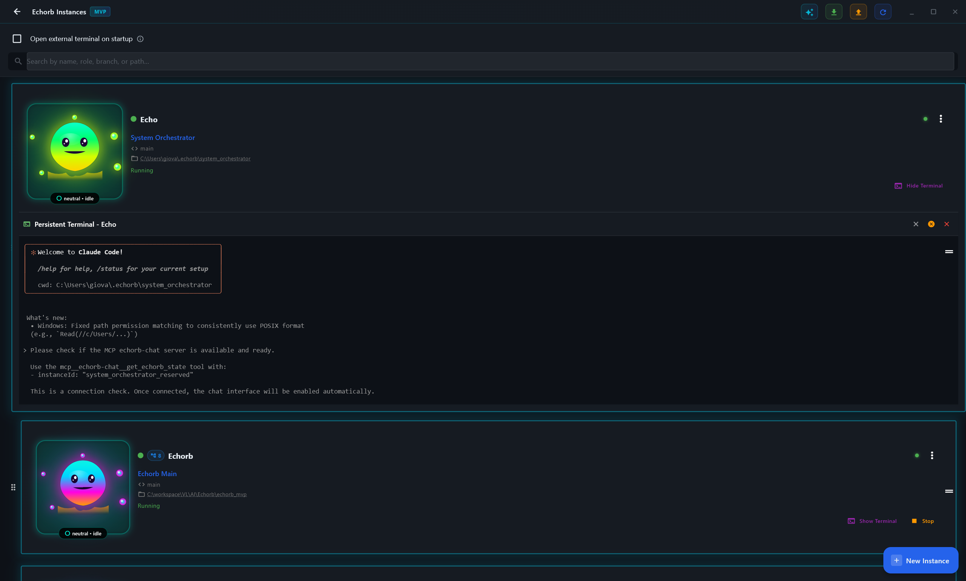Click the 8 sub-instances badge on Echorb
The image size is (966, 581).
pyautogui.click(x=156, y=456)
